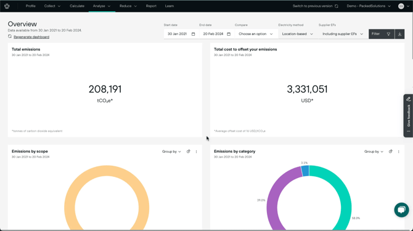Open more options for Emissions by category
Viewport: 413px width, 231px height.
(398, 152)
